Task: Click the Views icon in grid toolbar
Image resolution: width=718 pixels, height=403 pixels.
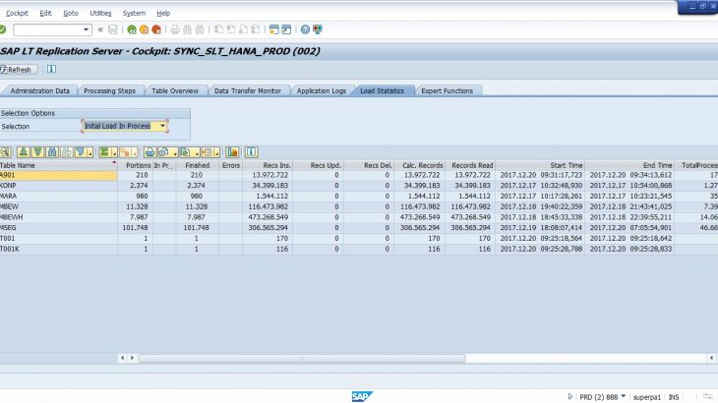Action: click(164, 152)
